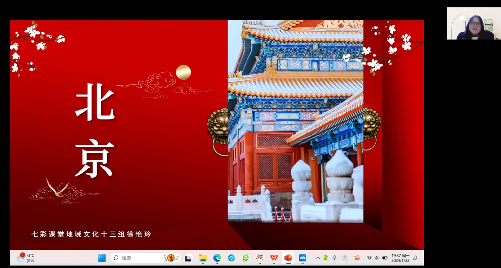501x268 pixels.
Task: Open the blue Tencent Meeting app icon
Action: pos(302,258)
